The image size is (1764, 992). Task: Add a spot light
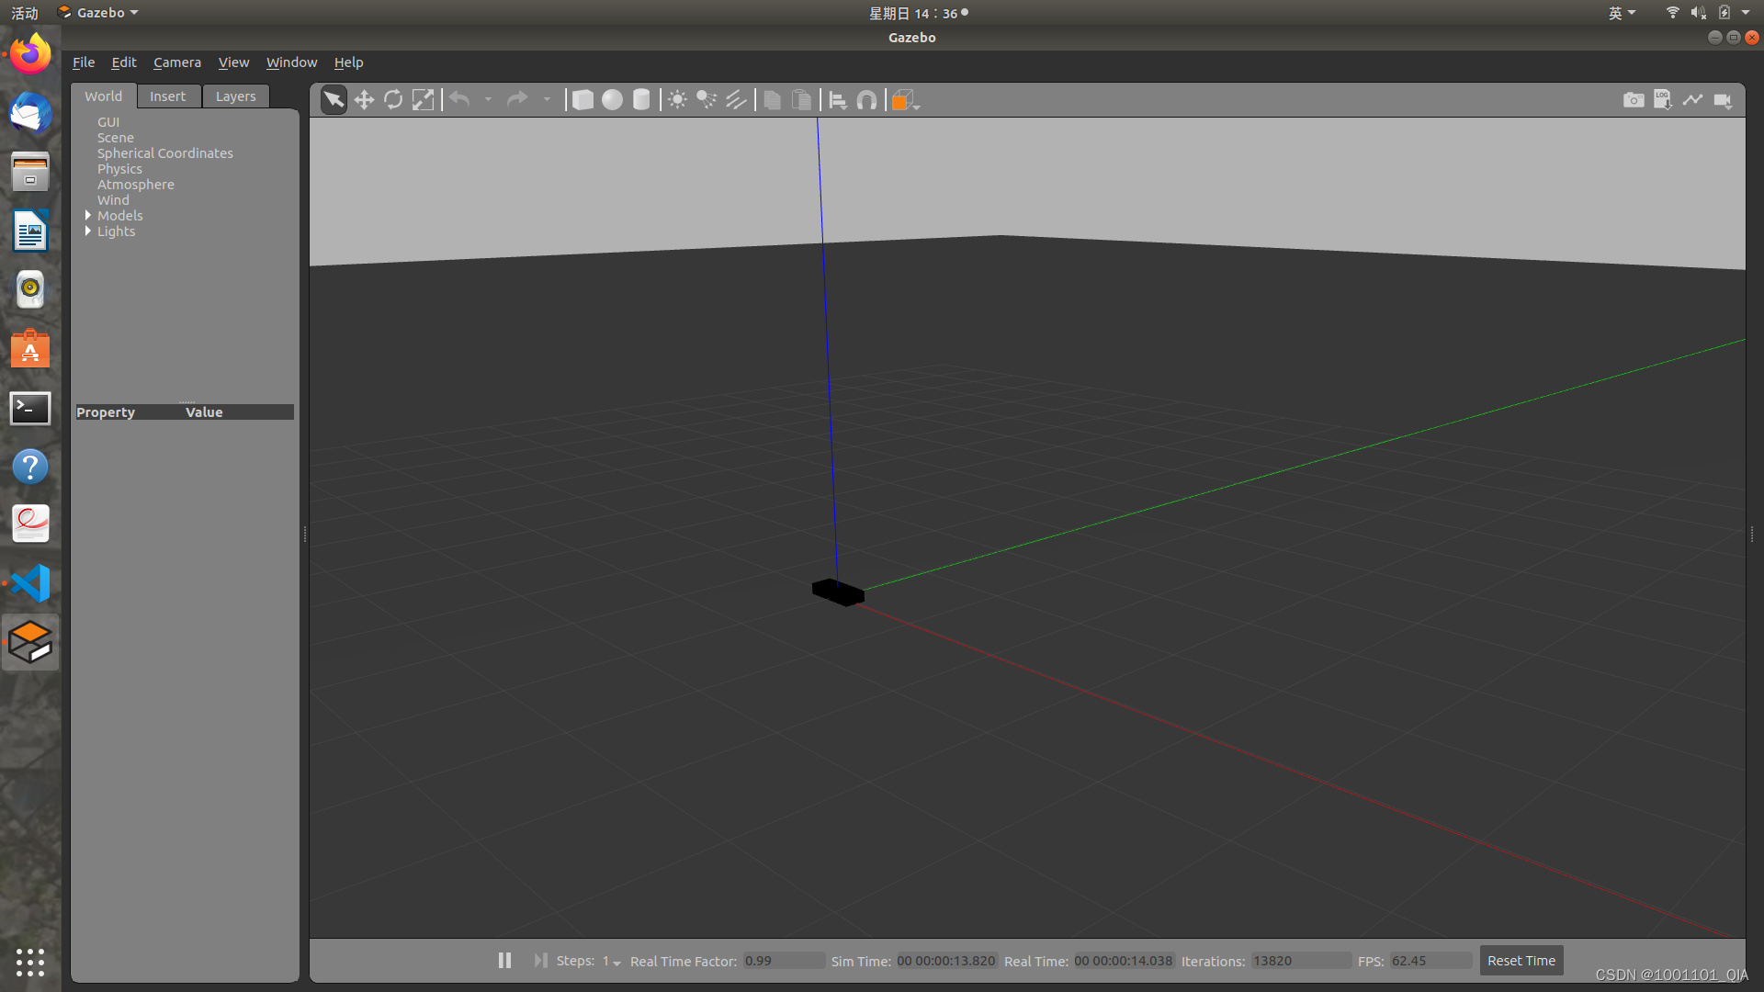[x=707, y=99]
